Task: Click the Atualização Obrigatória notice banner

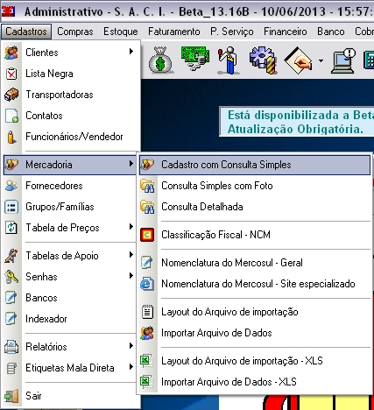Action: tap(297, 122)
